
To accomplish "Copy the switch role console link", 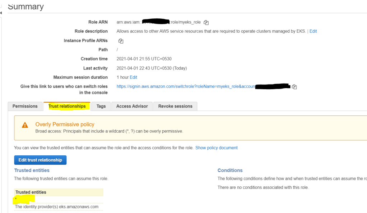I will point(294,87).
